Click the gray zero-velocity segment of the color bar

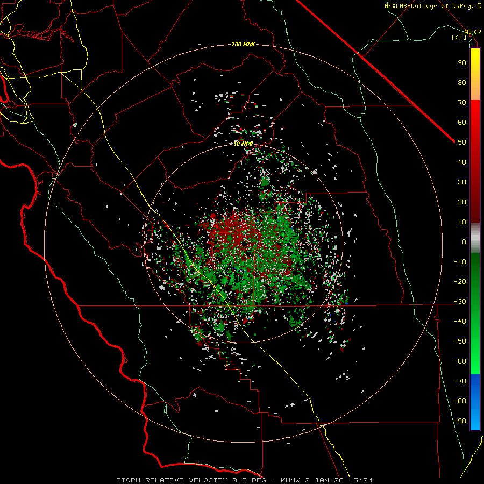pyautogui.click(x=475, y=238)
